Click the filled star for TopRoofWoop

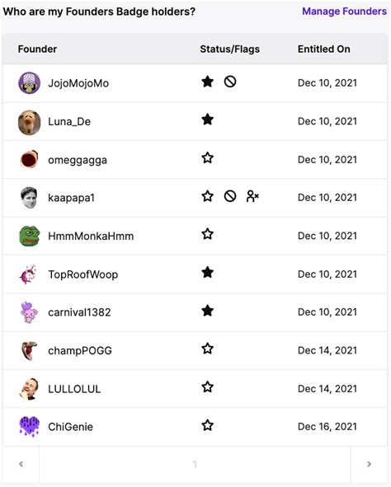click(x=207, y=273)
